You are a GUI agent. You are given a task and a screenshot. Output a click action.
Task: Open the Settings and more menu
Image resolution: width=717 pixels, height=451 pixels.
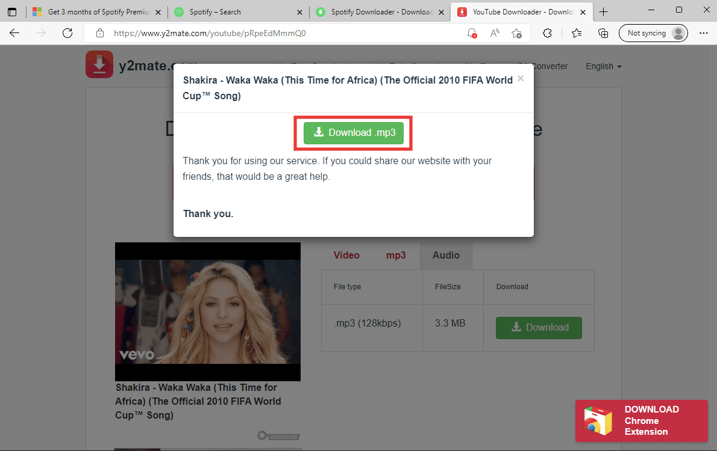tap(703, 33)
